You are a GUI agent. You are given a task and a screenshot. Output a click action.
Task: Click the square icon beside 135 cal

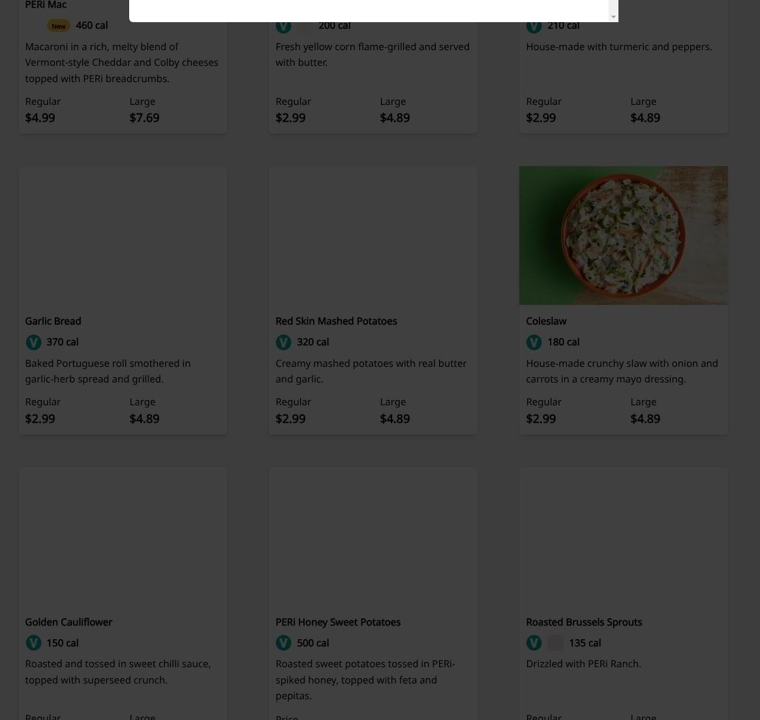pos(555,643)
